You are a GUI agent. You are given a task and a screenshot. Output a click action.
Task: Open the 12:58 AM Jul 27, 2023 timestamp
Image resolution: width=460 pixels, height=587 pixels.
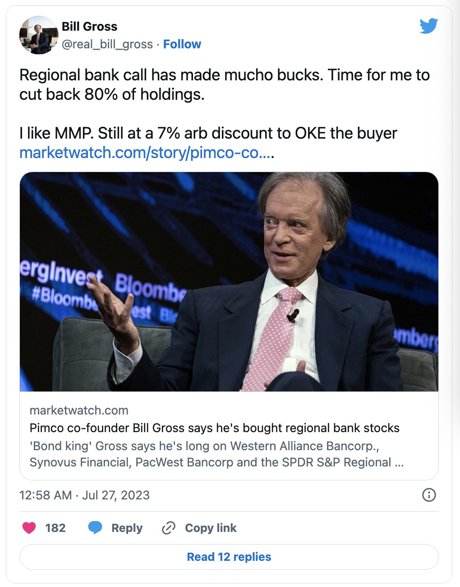click(84, 495)
